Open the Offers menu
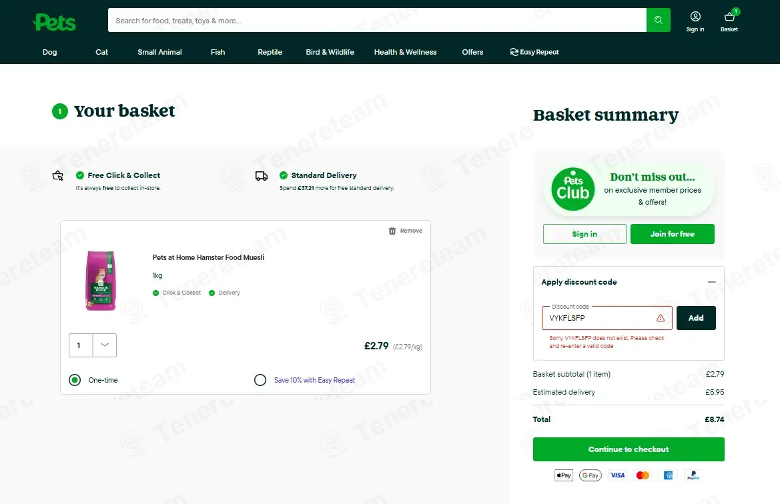 (x=472, y=52)
